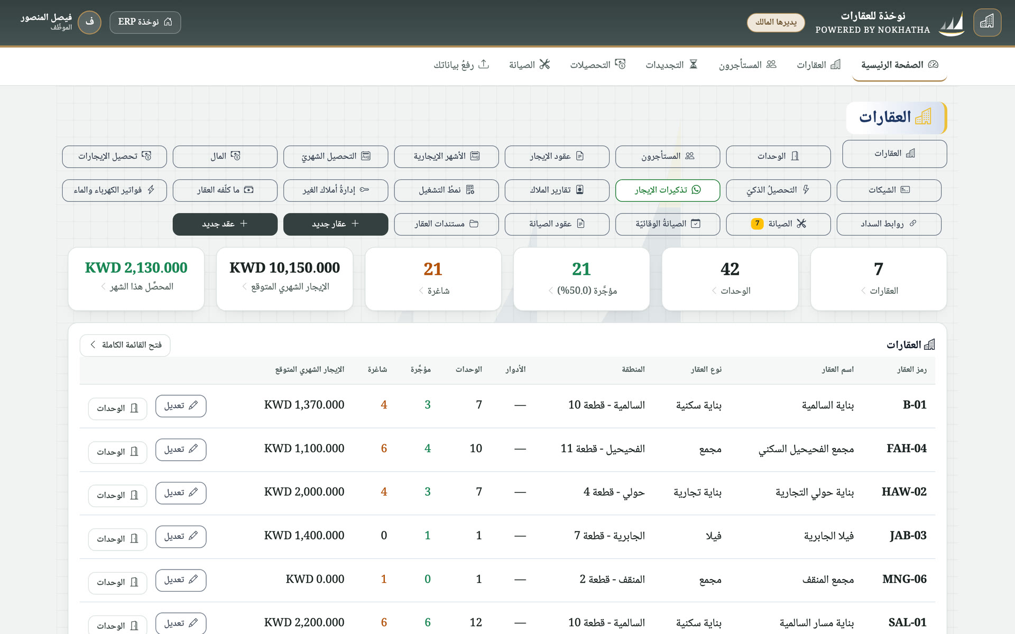Open روابط السداد payment links
This screenshot has width=1015, height=634.
(x=889, y=224)
